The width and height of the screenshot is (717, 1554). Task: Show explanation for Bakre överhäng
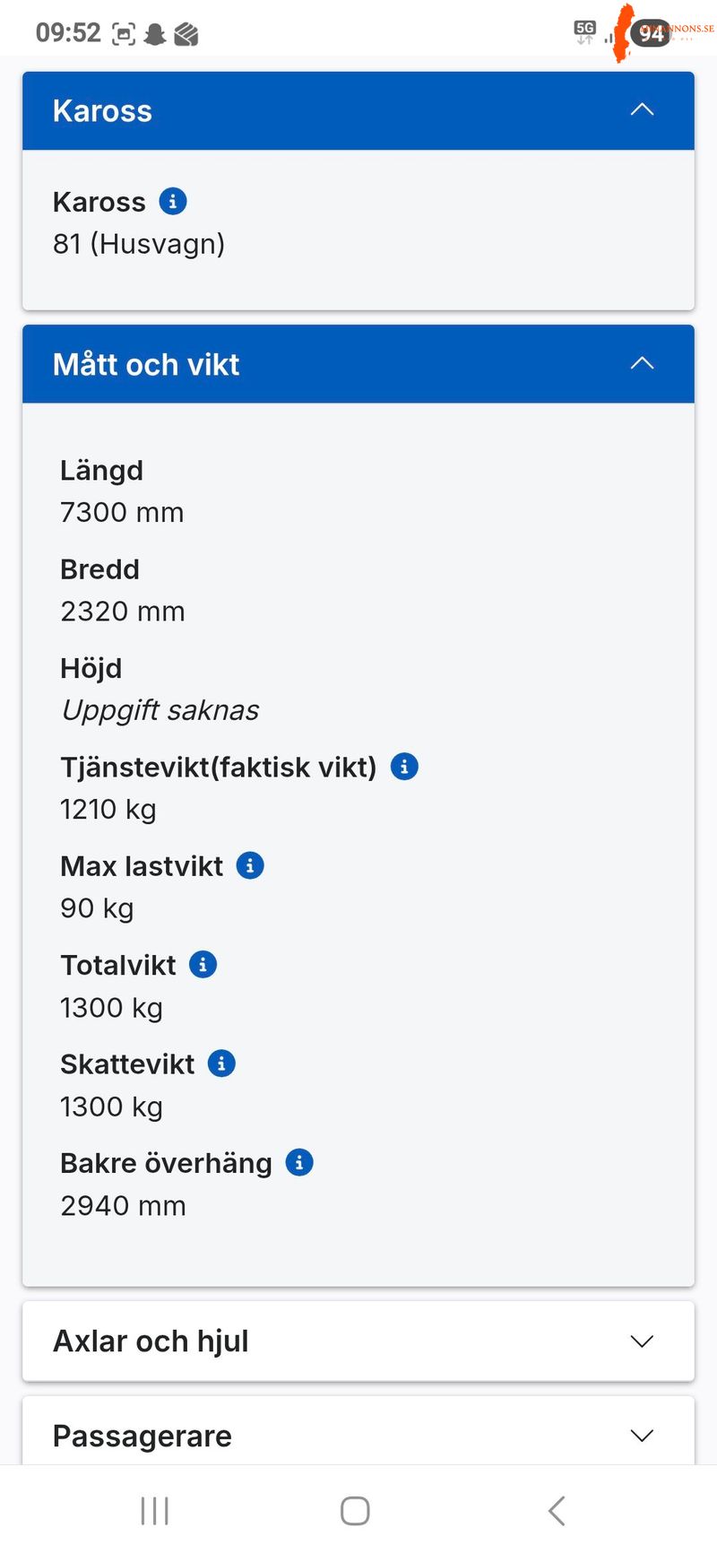[x=298, y=1161]
